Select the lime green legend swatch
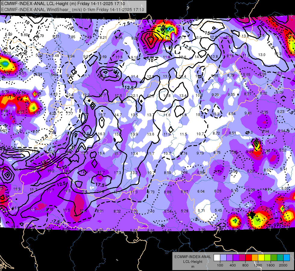Image resolution: width=295 pixels, height=271 pixels. [x=268, y=258]
